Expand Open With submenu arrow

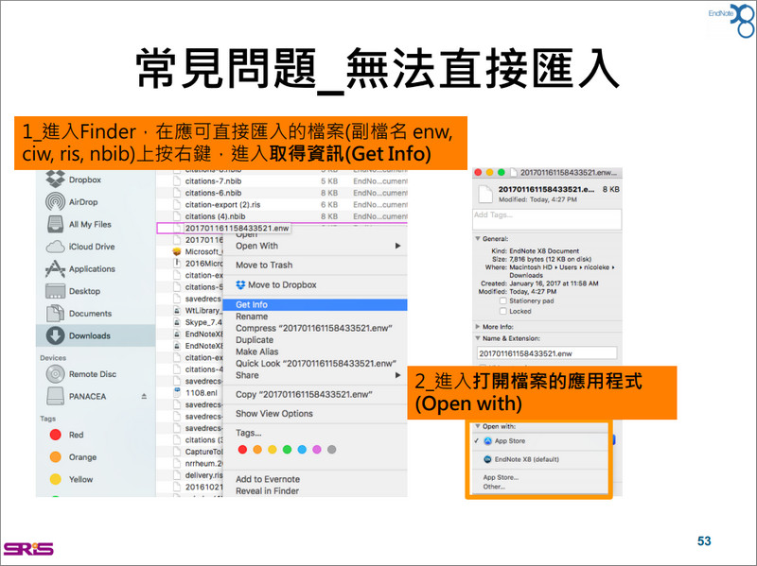pyautogui.click(x=397, y=246)
